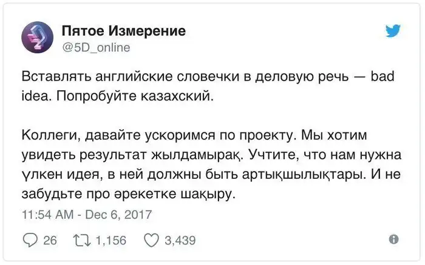
Task: Click the like count 3,439
Action: click(180, 241)
